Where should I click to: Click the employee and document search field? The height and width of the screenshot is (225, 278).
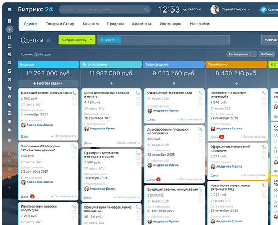(105, 9)
